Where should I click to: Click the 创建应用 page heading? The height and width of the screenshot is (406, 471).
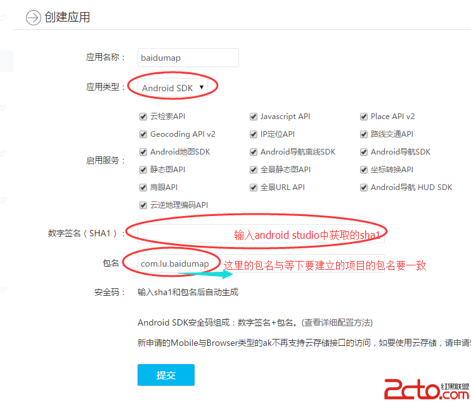tap(67, 17)
